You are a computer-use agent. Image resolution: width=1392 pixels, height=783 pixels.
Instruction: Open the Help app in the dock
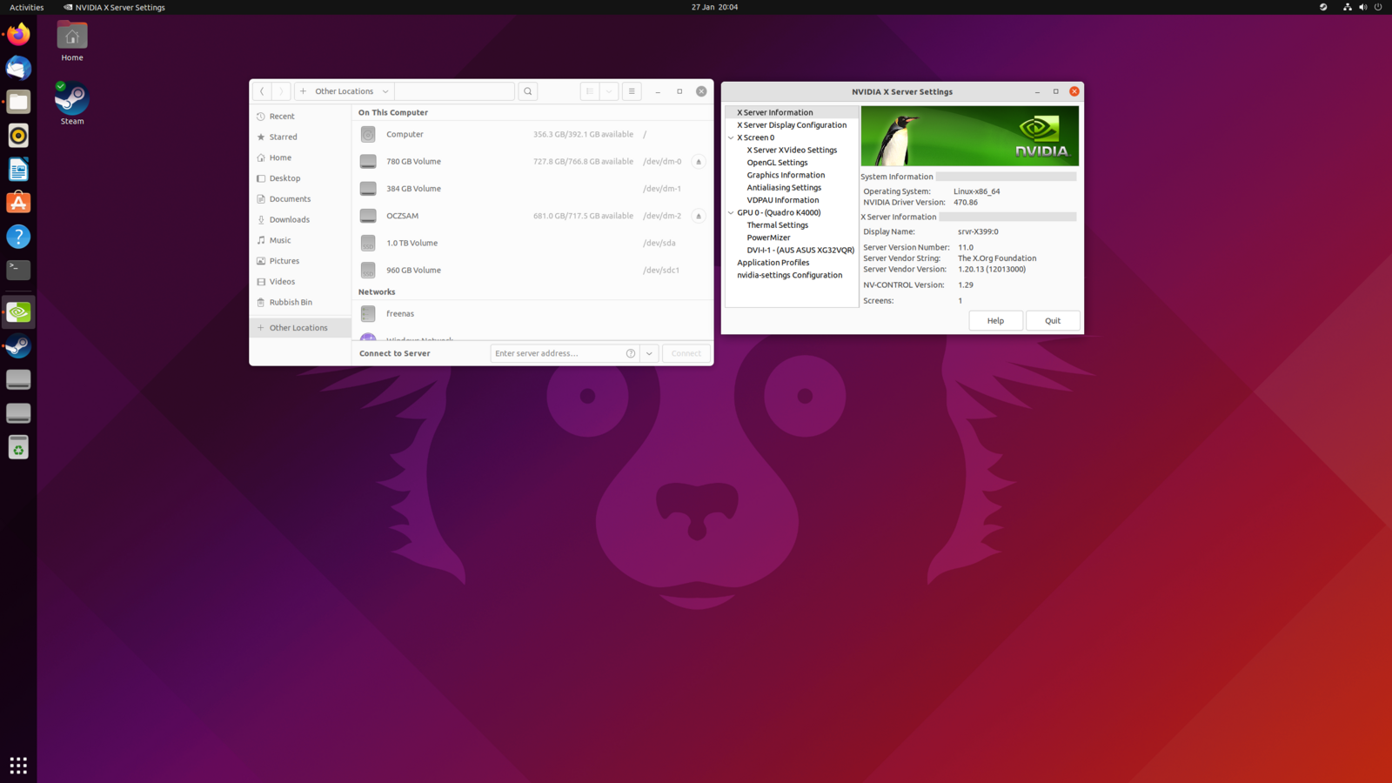(18, 237)
